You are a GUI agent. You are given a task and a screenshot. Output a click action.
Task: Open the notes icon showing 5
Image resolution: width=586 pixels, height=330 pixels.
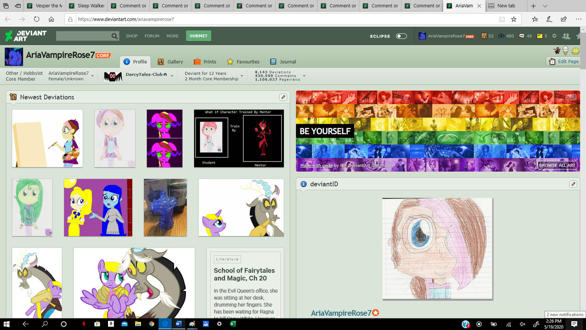click(x=542, y=36)
